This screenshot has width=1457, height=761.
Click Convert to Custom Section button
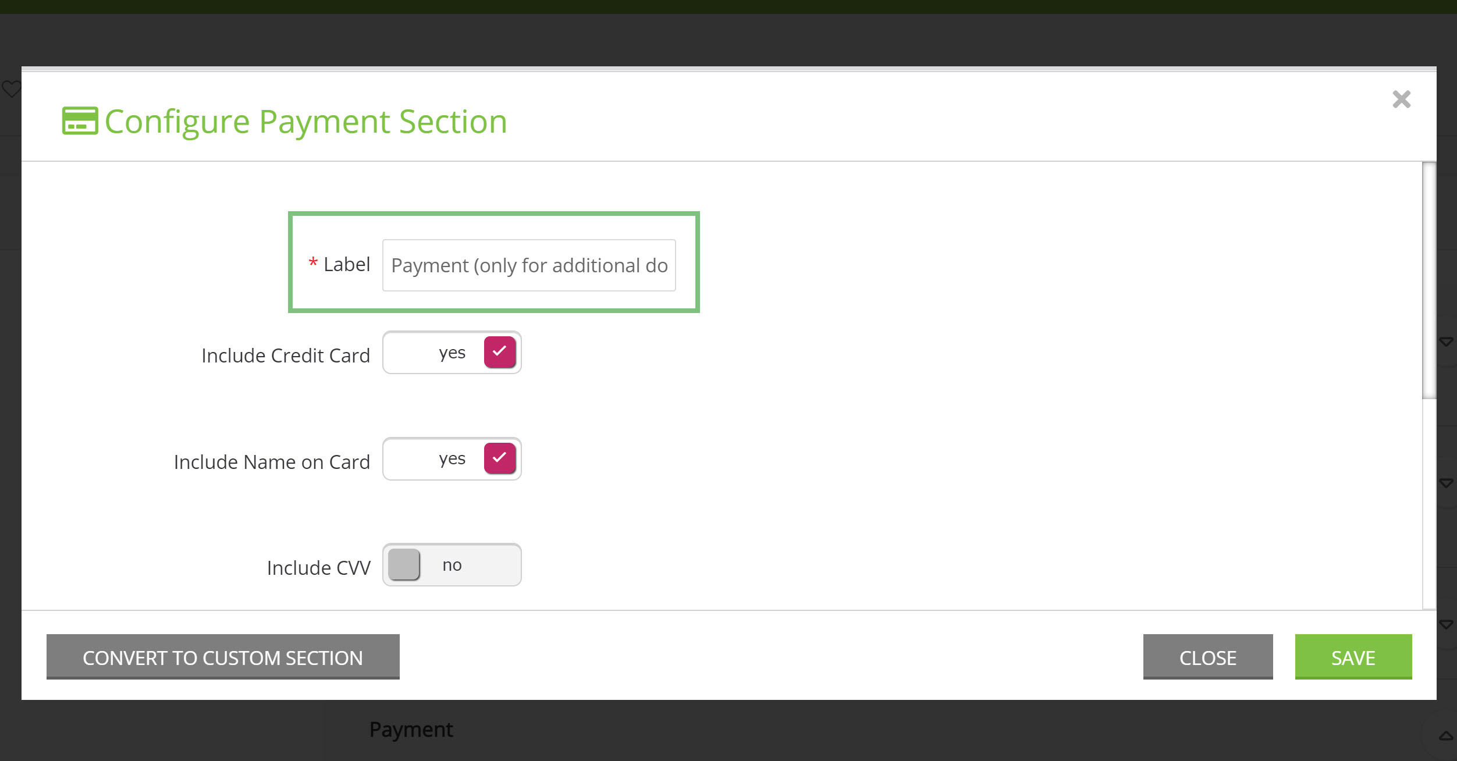(x=223, y=657)
